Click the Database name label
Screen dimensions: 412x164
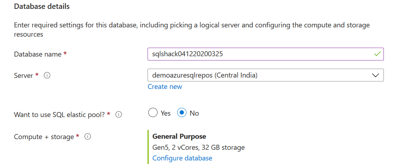(38, 54)
